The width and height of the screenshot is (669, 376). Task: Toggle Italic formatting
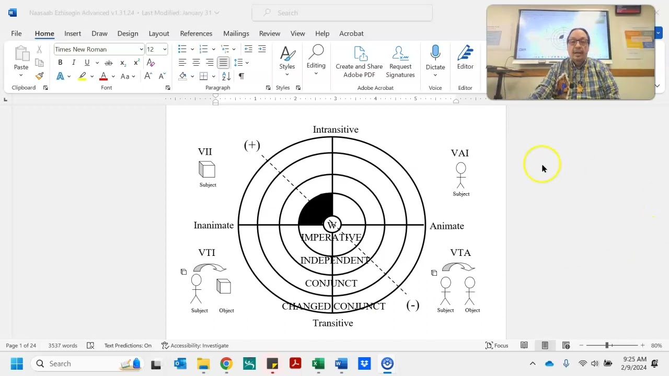point(74,63)
